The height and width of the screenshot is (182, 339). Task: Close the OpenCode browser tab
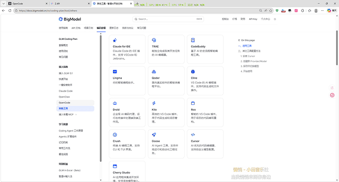[x=46, y=3]
